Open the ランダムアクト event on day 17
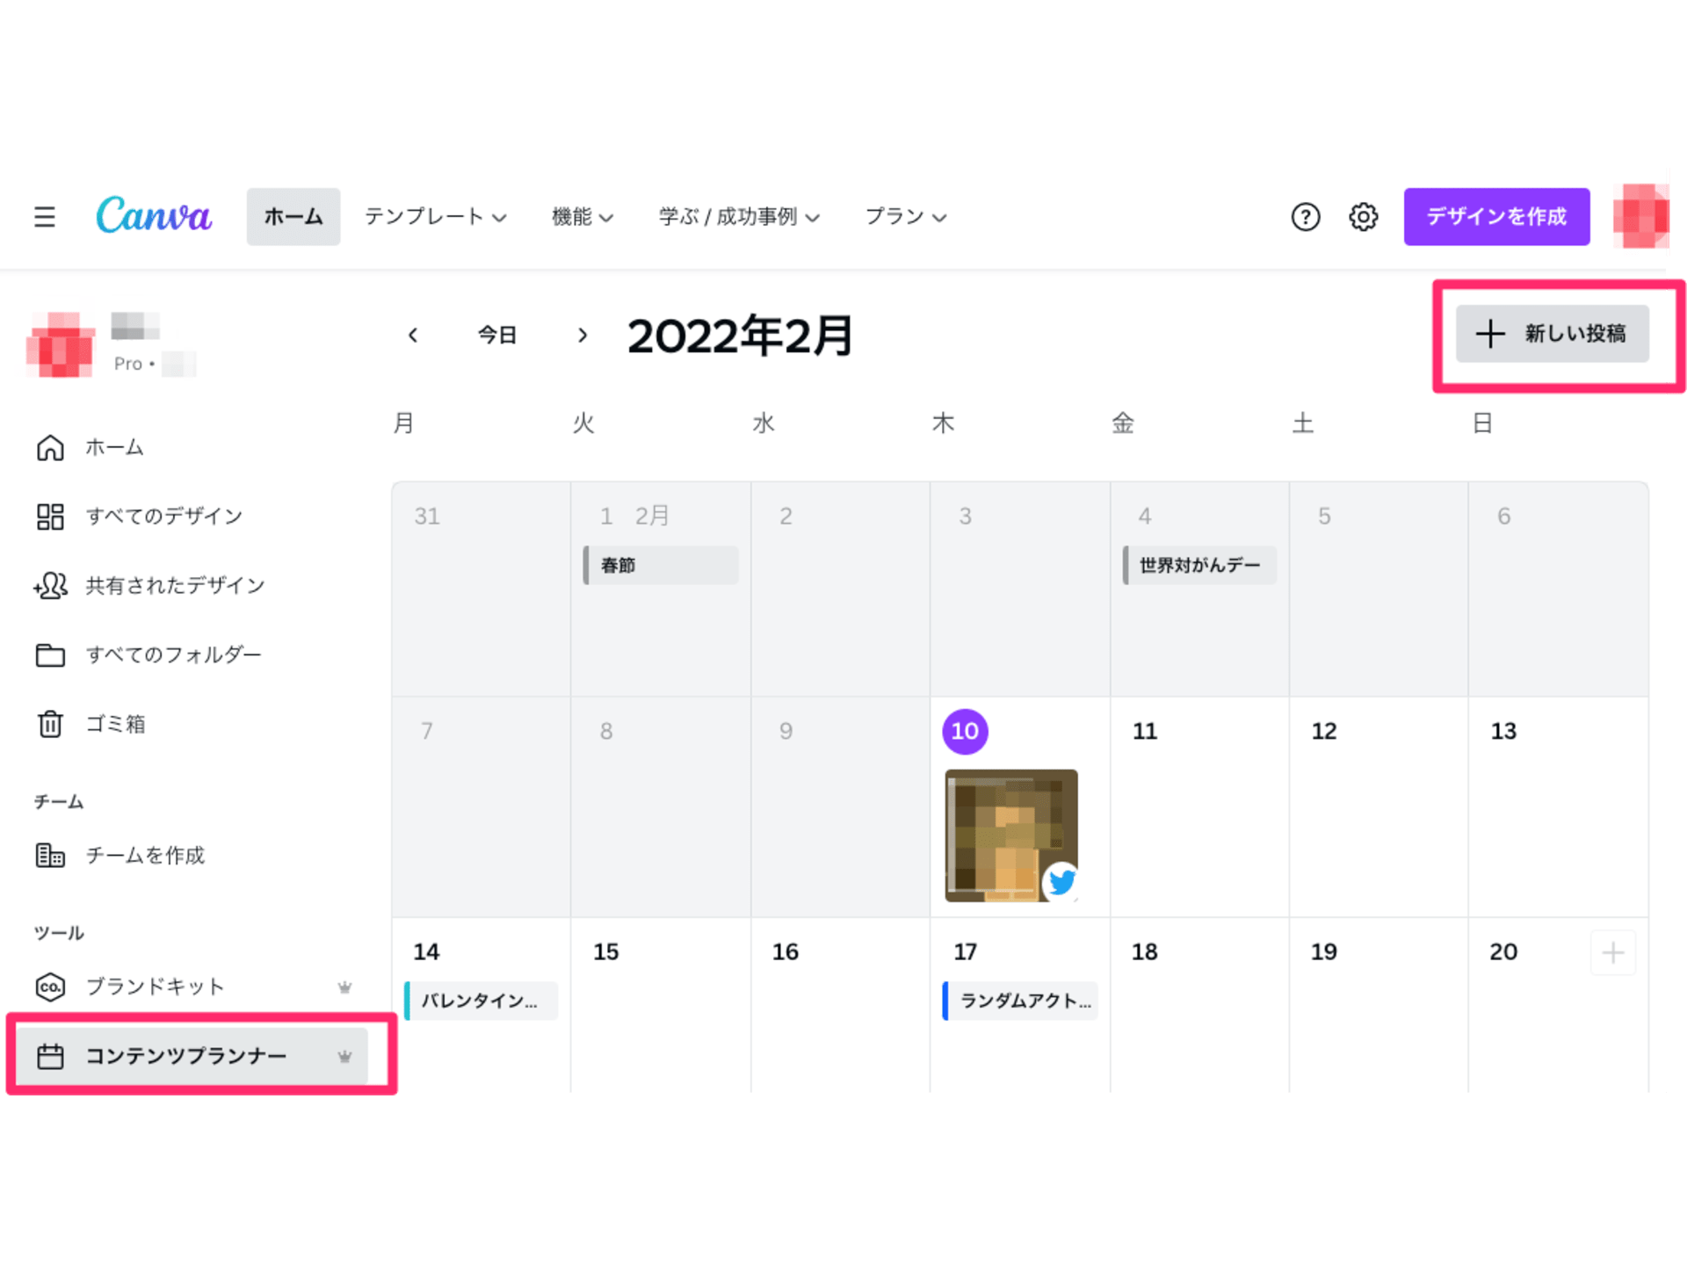This screenshot has width=1687, height=1265. point(1020,1001)
